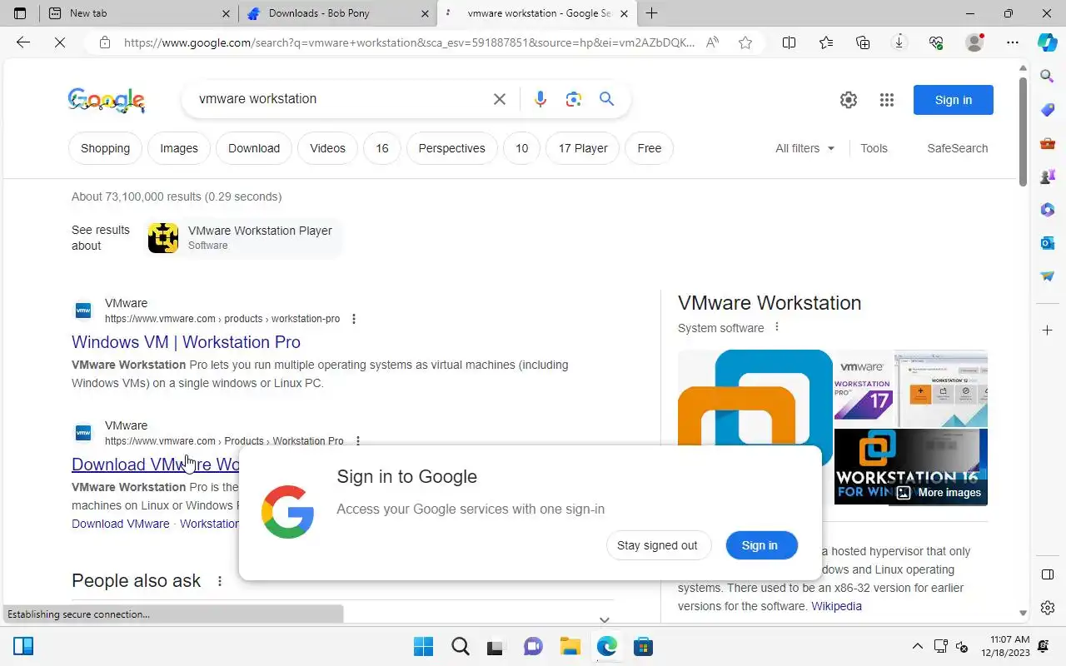Open the Edge profile avatar

coord(974,42)
